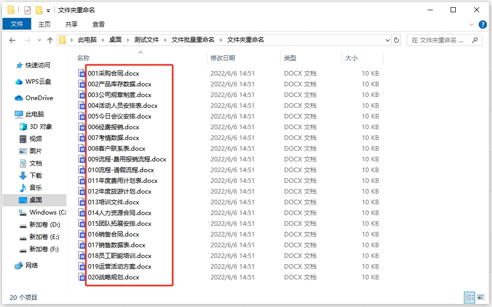Screen dimensions: 492x307
Task: Select file 013培训文件.docx
Action: tap(113, 202)
